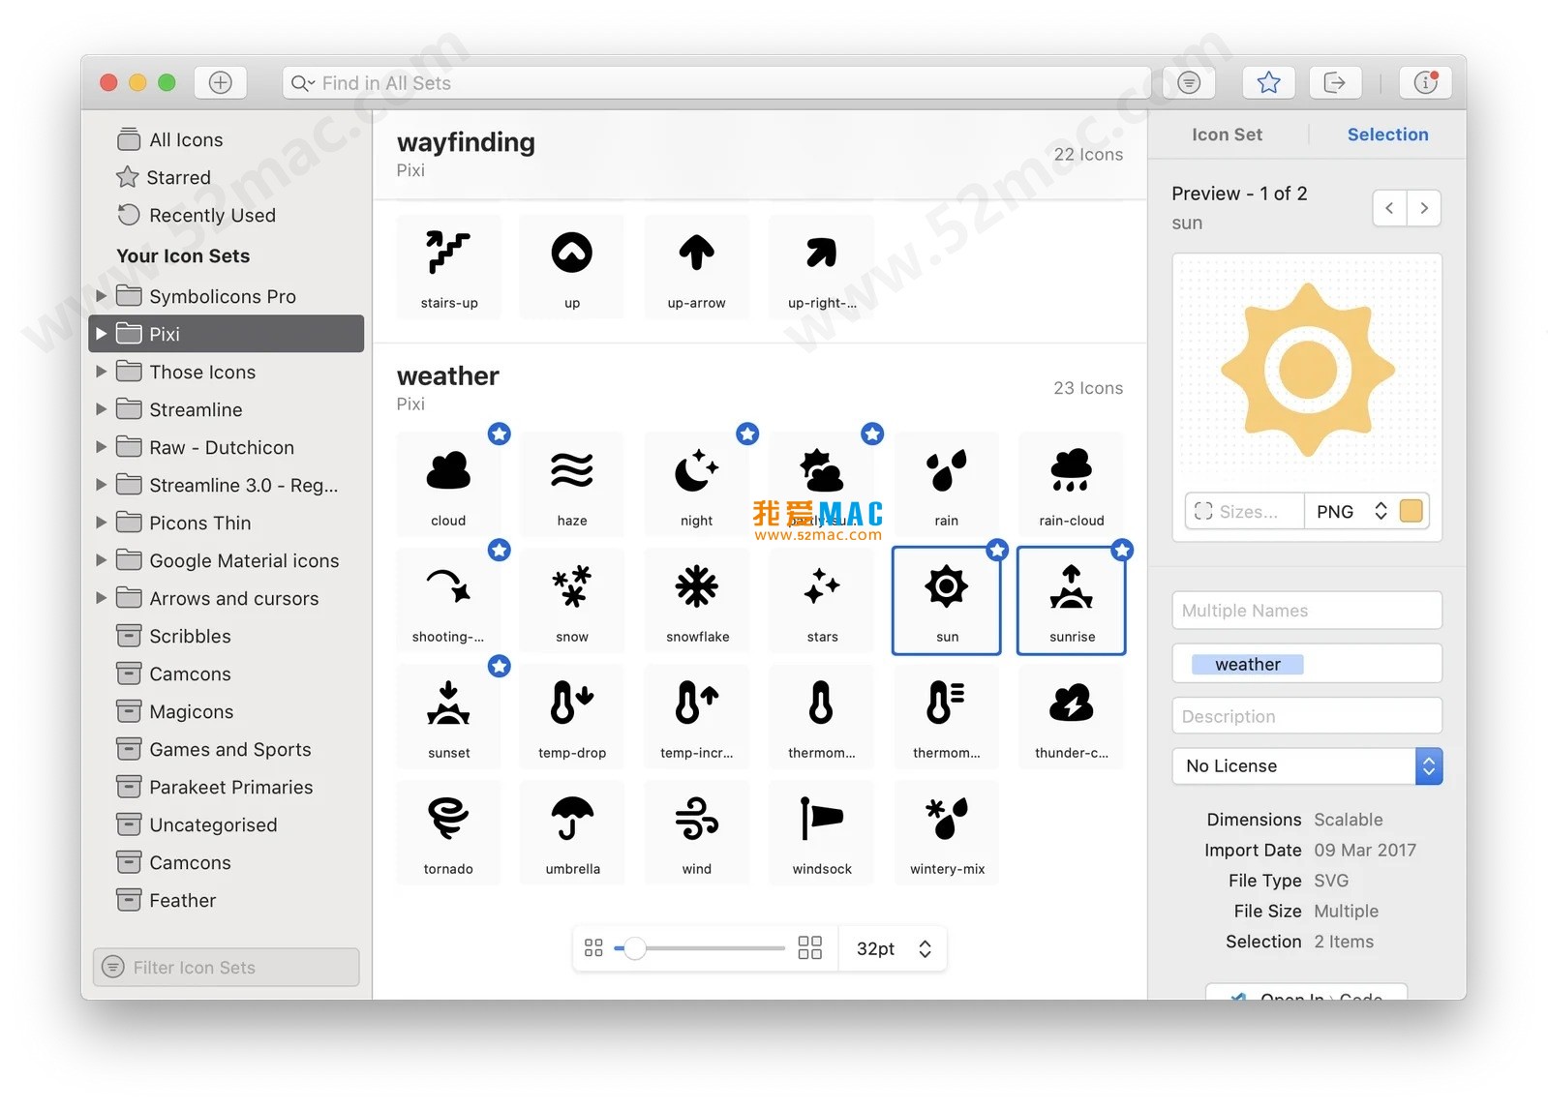This screenshot has height=1108, width=1548.
Task: Expand the Pixi folder triangle
Action: click(102, 334)
